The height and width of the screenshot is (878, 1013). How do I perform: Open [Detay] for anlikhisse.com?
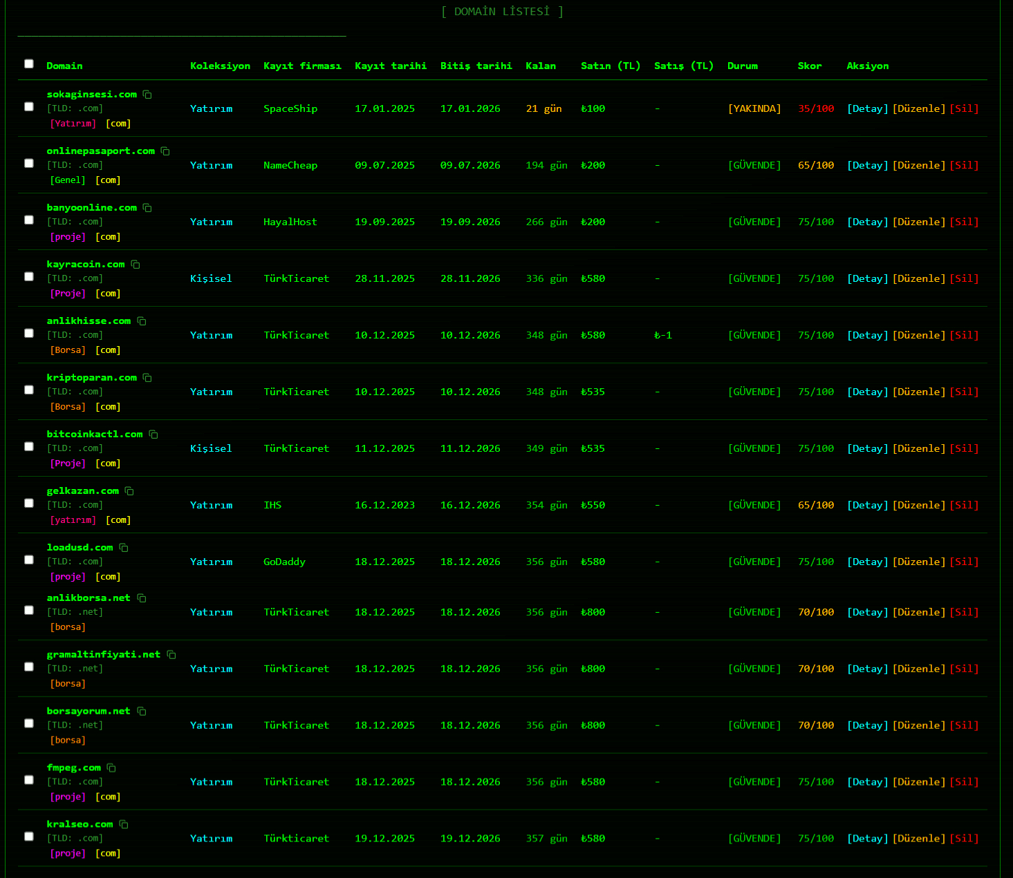pyautogui.click(x=868, y=335)
